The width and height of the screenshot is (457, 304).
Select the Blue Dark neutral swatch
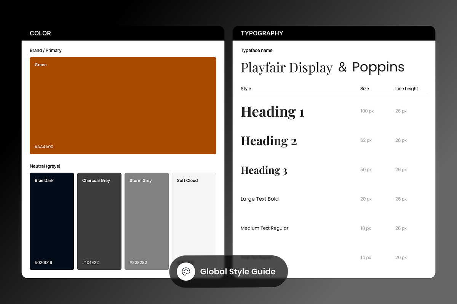(x=52, y=222)
